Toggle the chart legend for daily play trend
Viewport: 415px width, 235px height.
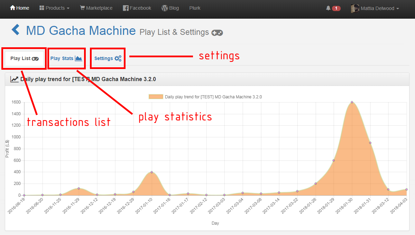click(x=205, y=97)
